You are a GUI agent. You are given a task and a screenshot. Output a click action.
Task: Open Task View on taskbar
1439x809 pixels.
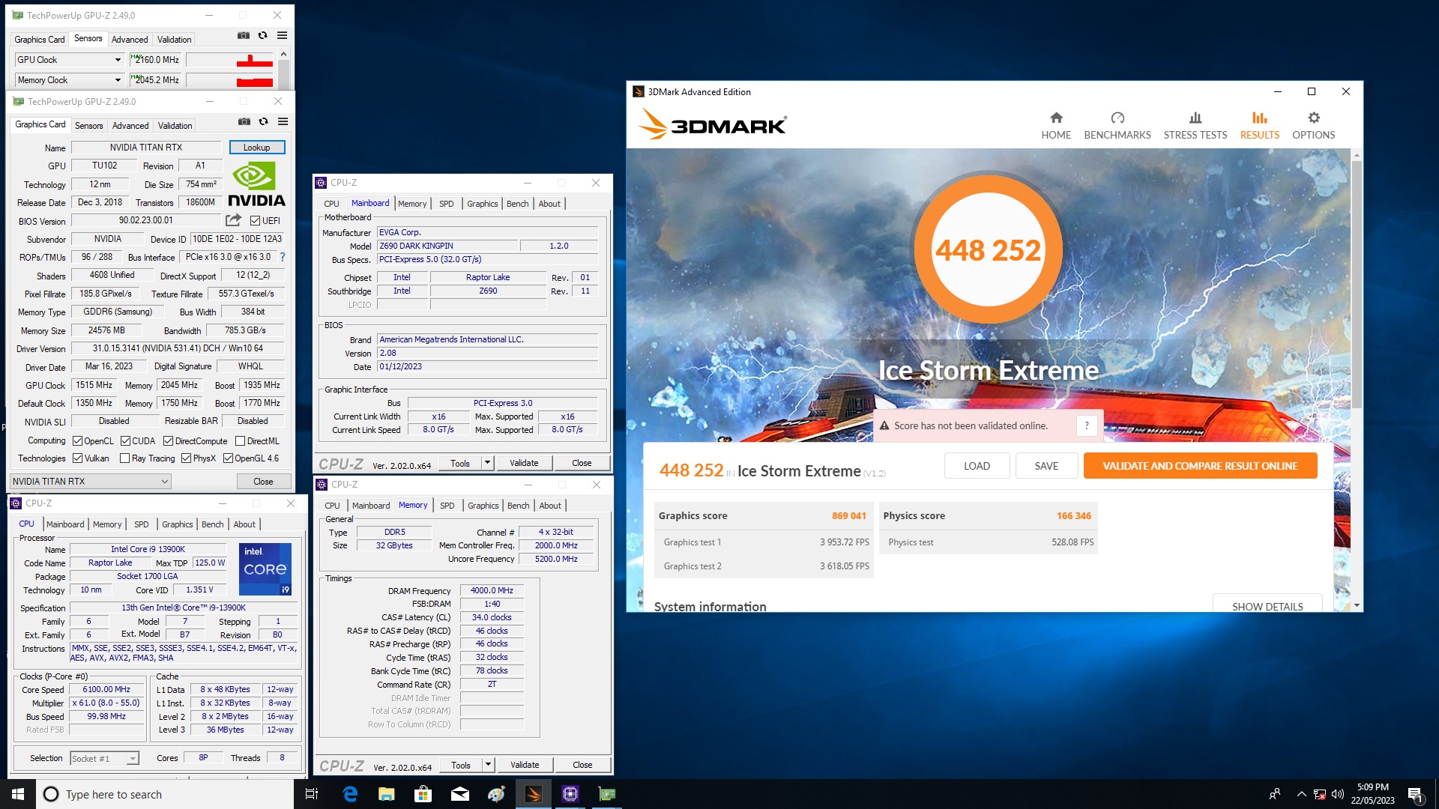click(312, 794)
